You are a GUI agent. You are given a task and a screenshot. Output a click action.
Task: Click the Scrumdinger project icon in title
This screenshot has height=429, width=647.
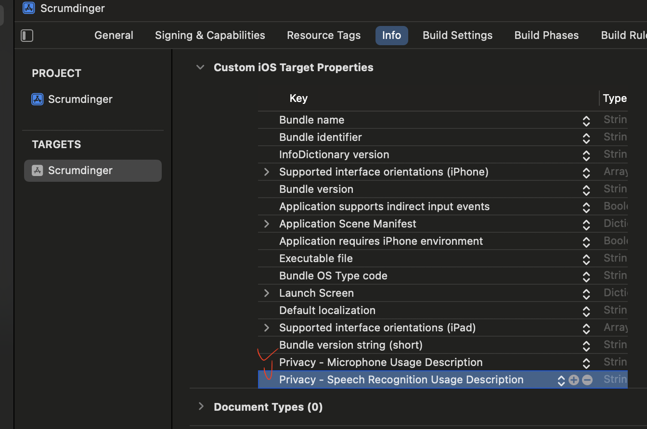pyautogui.click(x=28, y=8)
